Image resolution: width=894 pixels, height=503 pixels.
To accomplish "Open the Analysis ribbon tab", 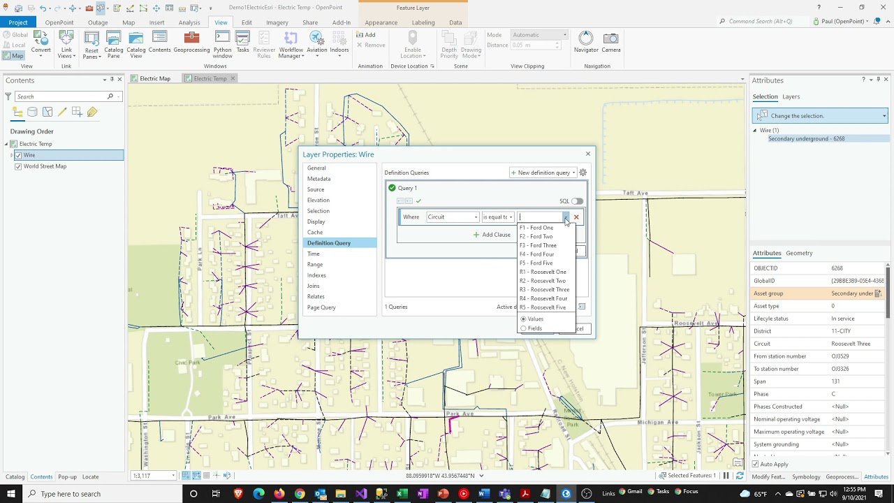I will click(x=189, y=22).
